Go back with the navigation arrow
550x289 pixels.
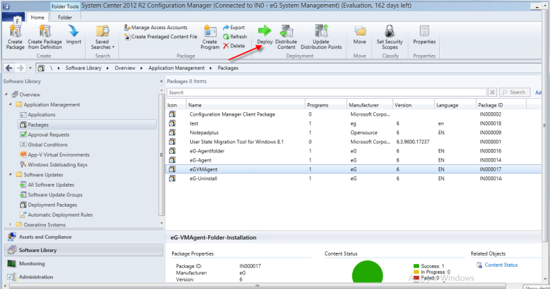pyautogui.click(x=9, y=68)
